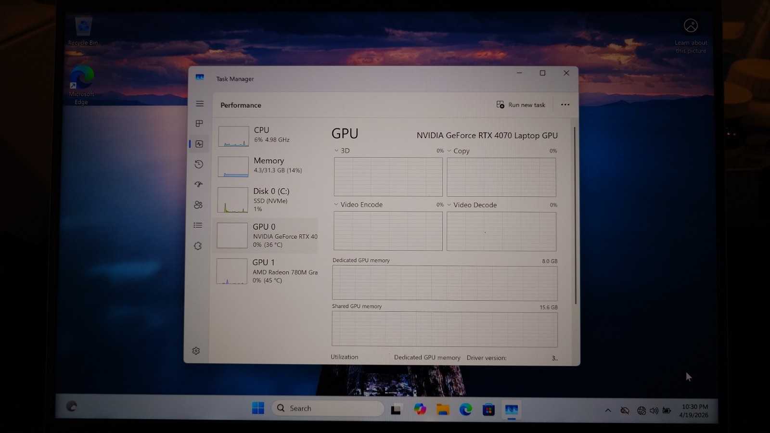Click the 15.6 GB shared memory value
Image resolution: width=770 pixels, height=433 pixels.
(x=549, y=307)
